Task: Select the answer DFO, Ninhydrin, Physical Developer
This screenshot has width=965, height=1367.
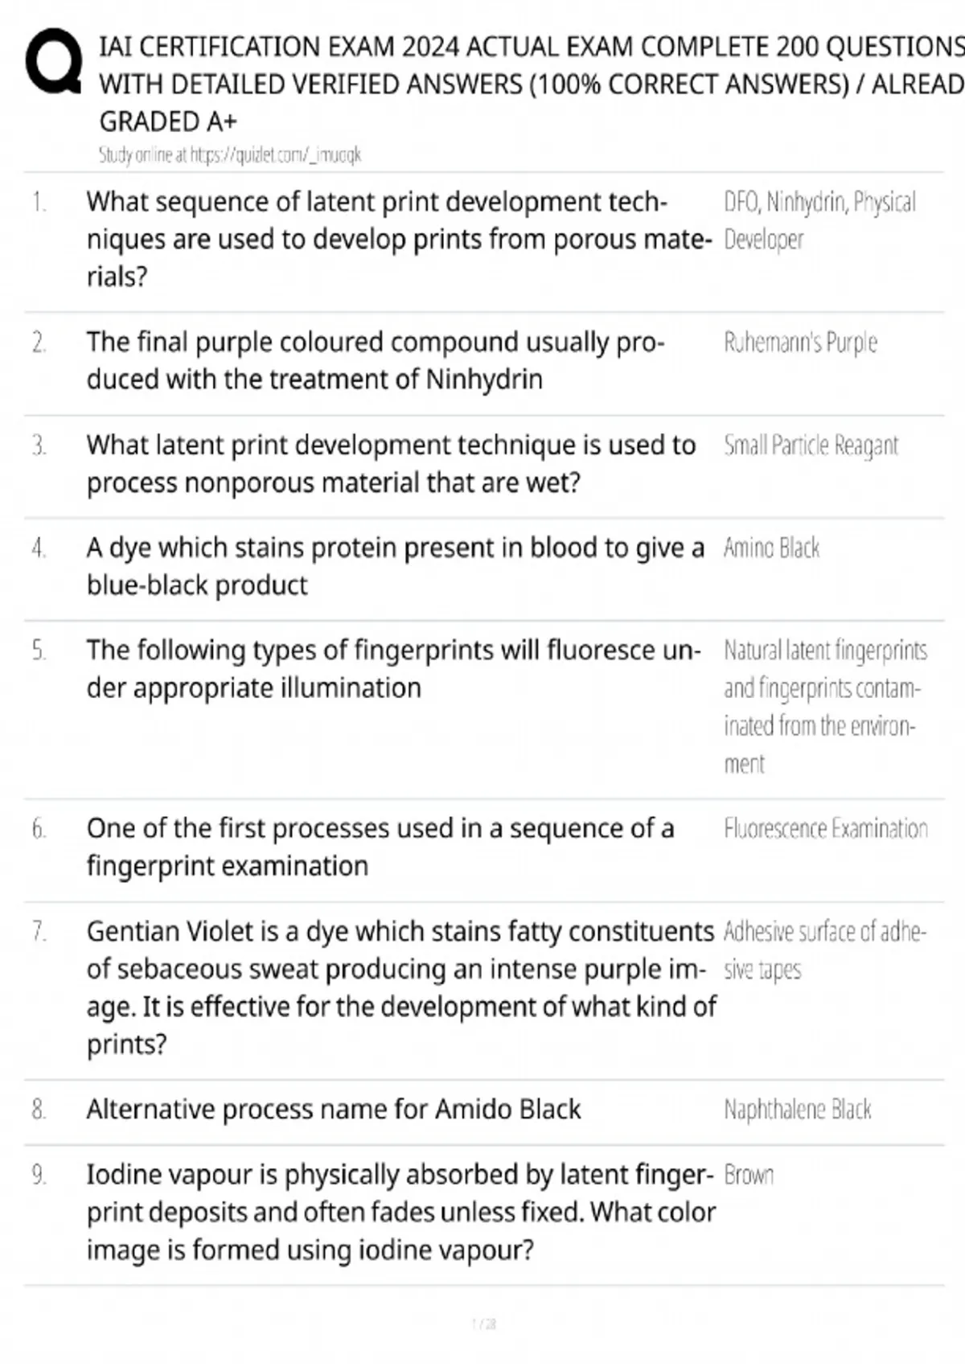Action: [x=819, y=220]
